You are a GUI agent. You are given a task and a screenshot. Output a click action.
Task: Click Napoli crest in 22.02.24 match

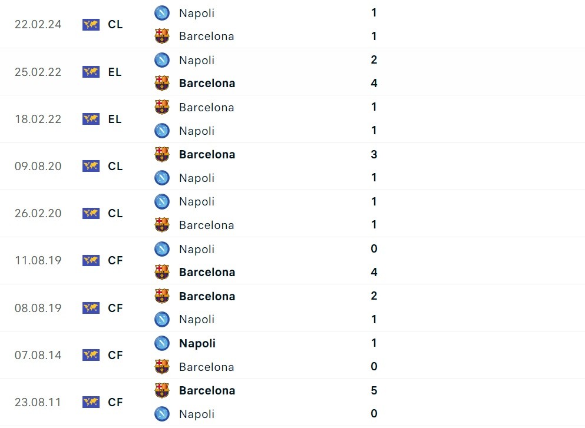tap(161, 13)
